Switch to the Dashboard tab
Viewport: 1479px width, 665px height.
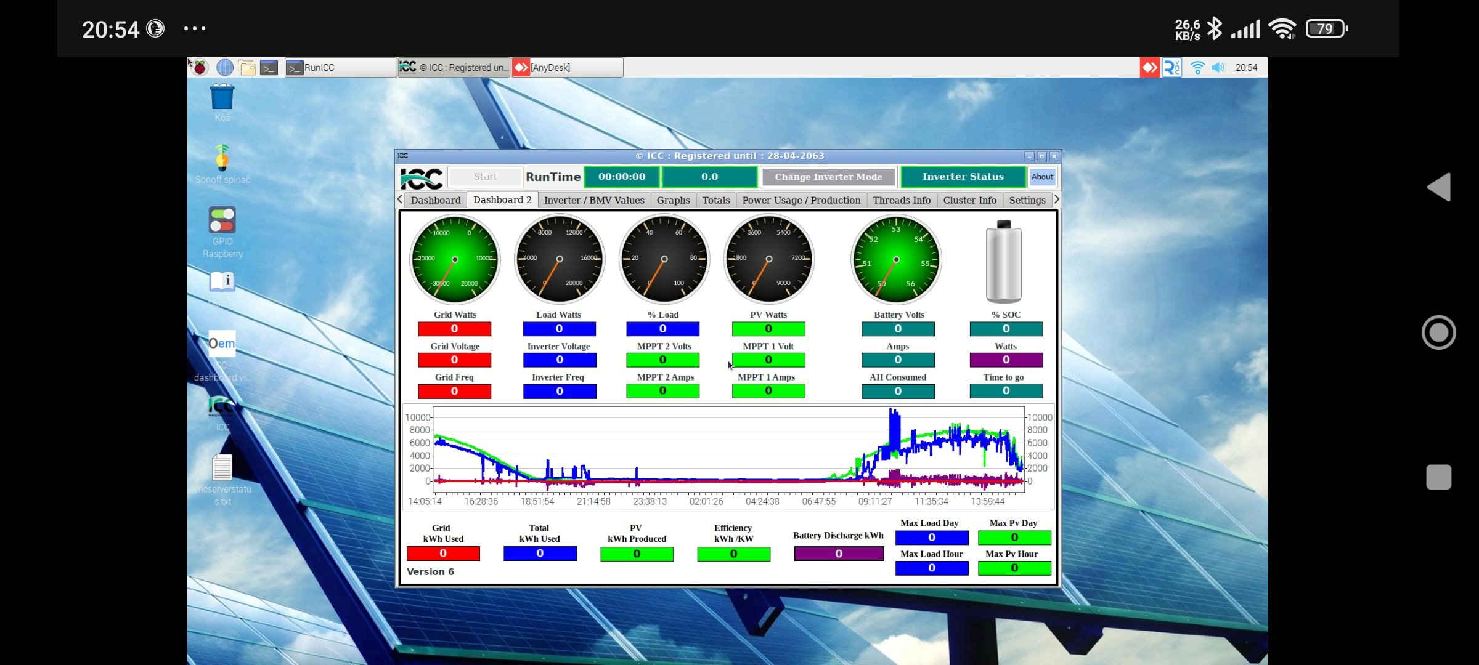point(436,200)
